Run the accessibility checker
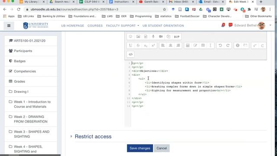This screenshot has width=277, height=156. pos(238,45)
